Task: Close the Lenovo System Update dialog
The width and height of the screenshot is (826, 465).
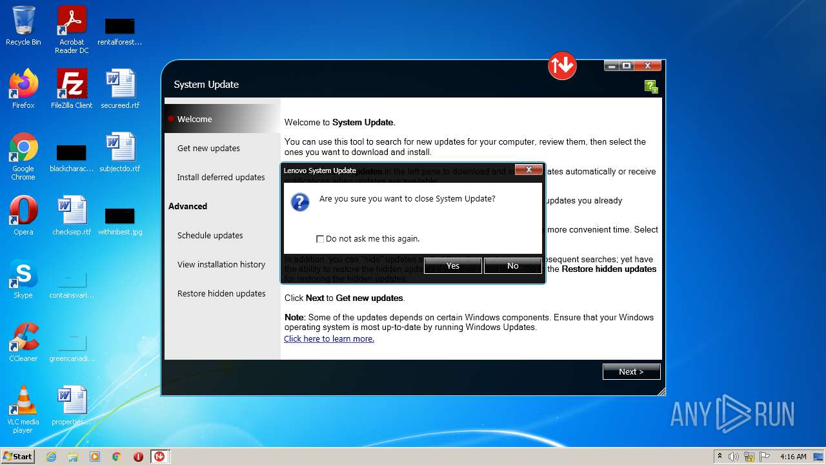Action: [529, 170]
